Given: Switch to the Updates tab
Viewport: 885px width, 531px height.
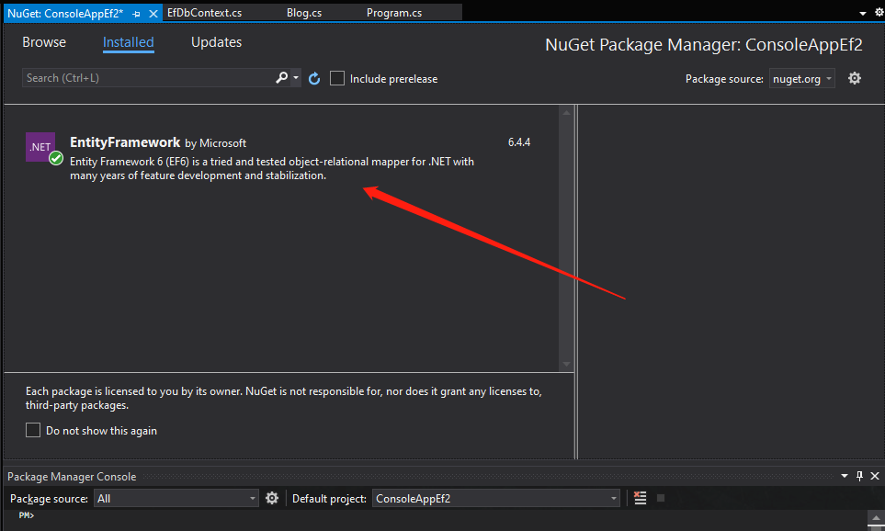Looking at the screenshot, I should 216,42.
